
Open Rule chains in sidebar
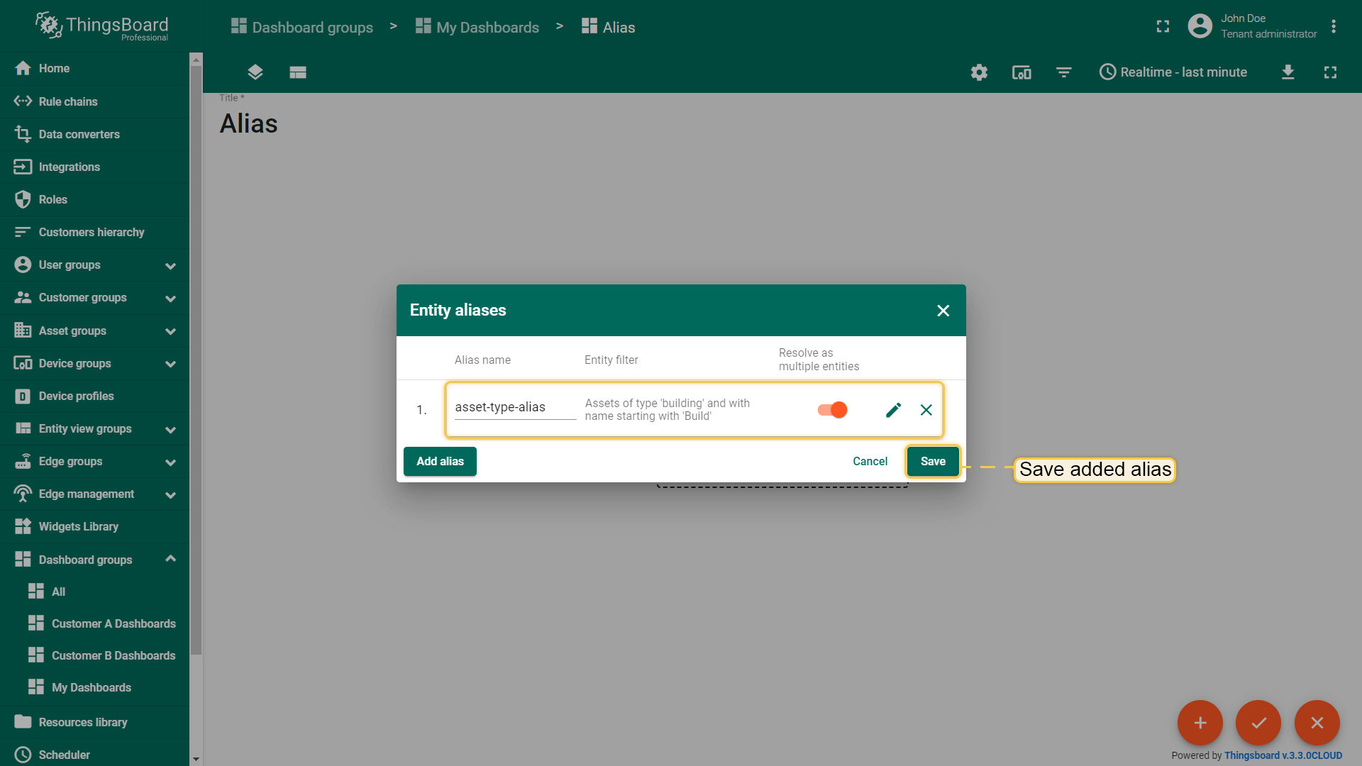pyautogui.click(x=68, y=101)
